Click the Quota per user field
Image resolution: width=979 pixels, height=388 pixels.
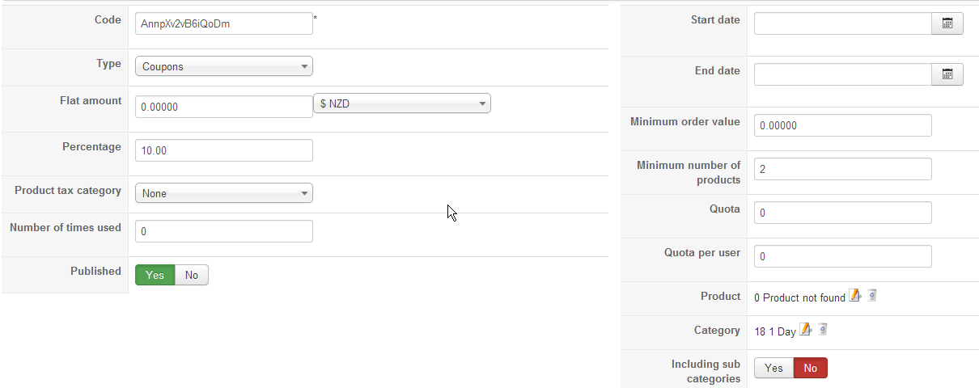pos(842,256)
